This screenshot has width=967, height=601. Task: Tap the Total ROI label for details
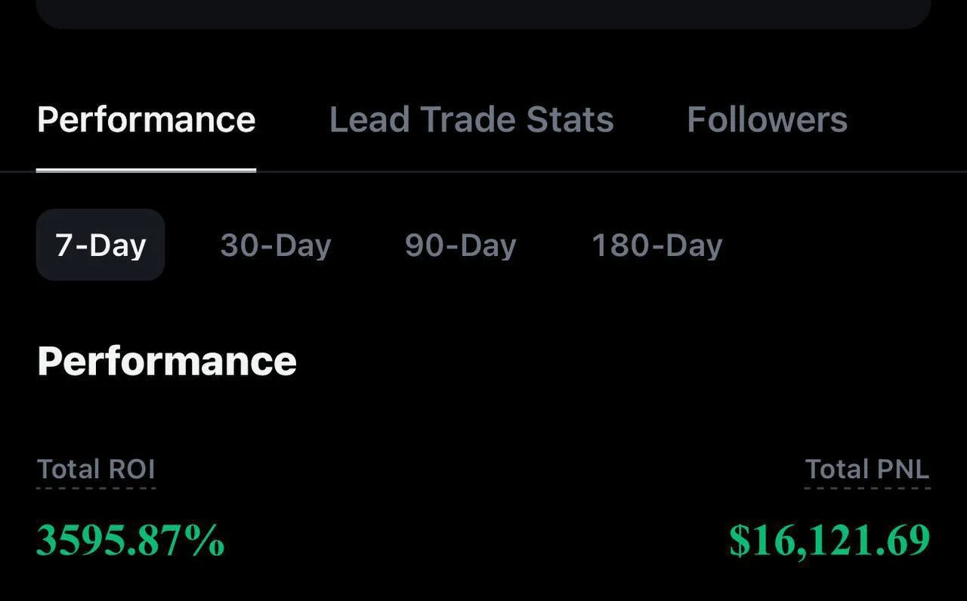(96, 469)
